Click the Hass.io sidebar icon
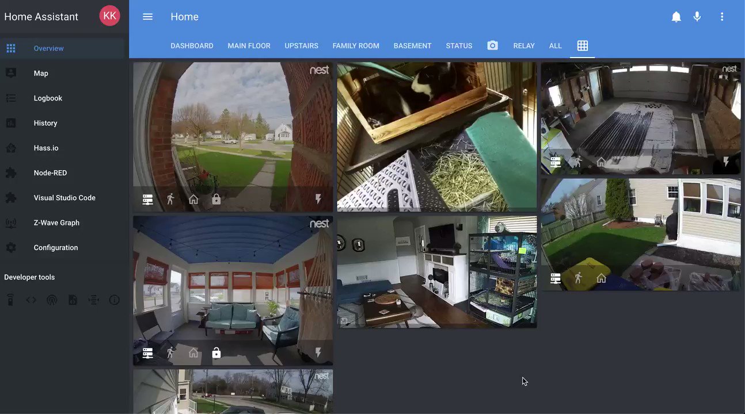The width and height of the screenshot is (745, 414). (11, 148)
